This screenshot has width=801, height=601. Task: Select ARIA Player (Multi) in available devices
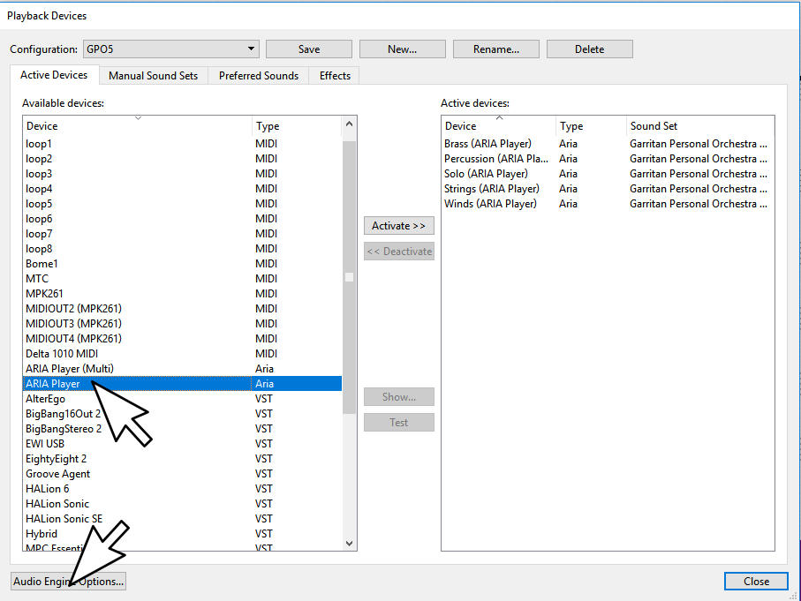[70, 369]
